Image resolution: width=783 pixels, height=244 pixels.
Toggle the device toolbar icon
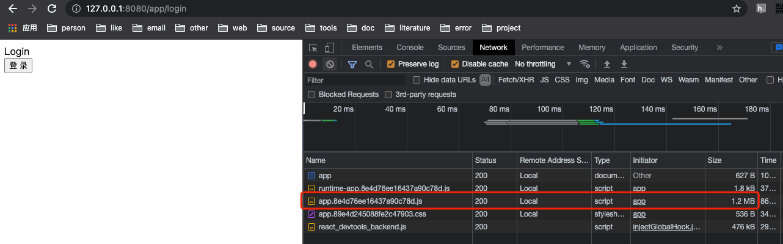[329, 48]
